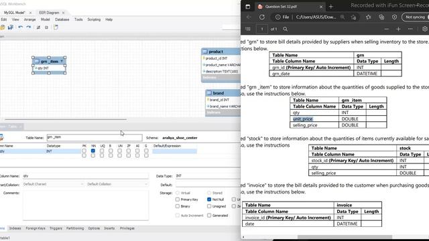Add this page to favorites icon
The height and width of the screenshot is (241, 429).
pyautogui.click(x=353, y=17)
